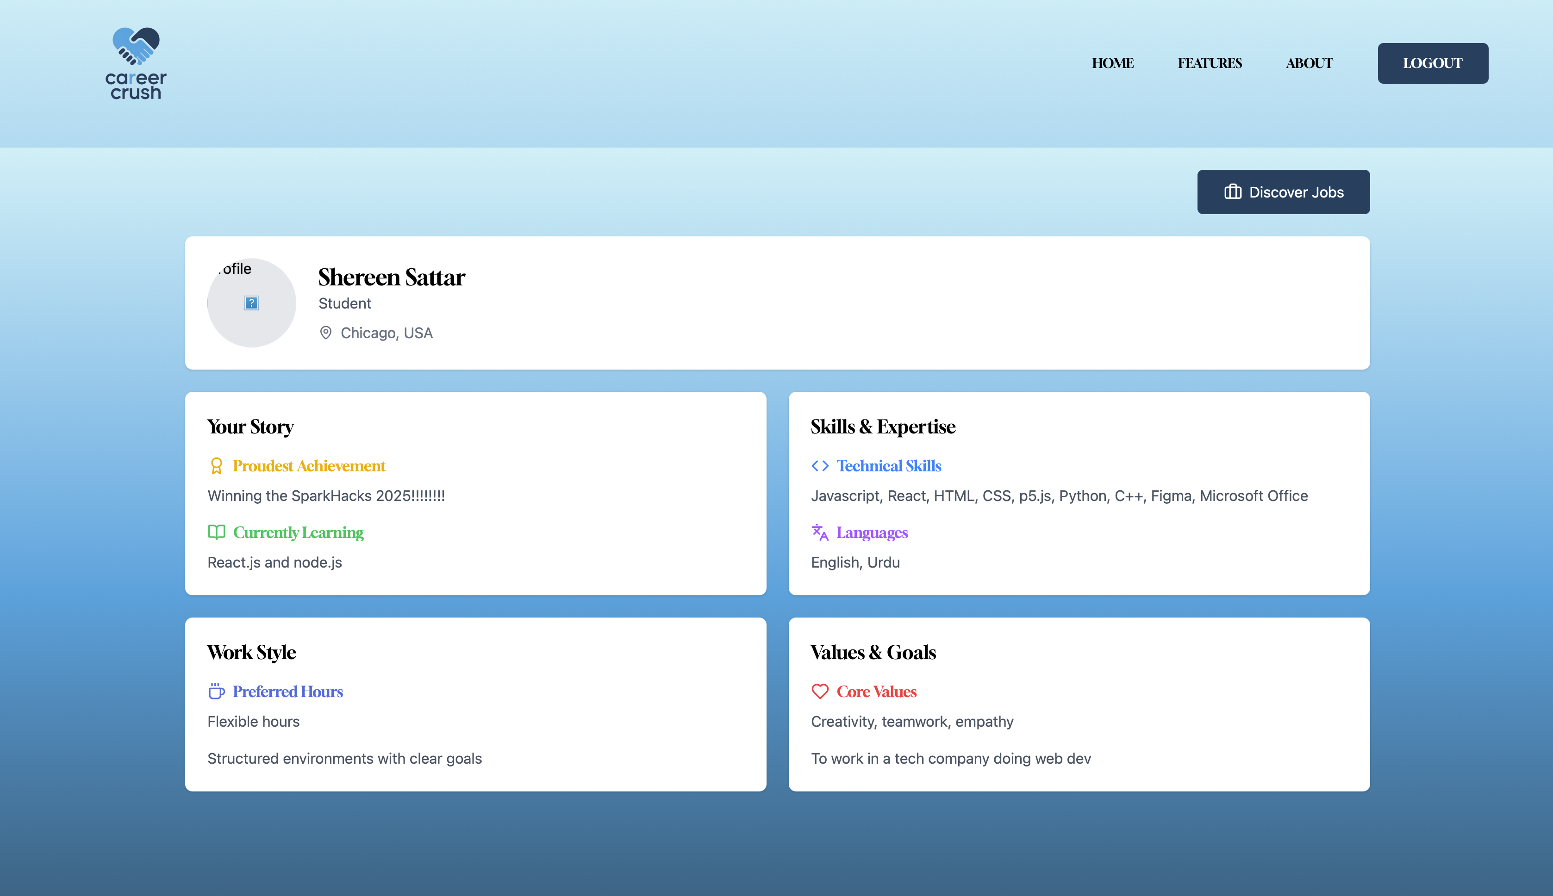Click the broken image placeholder in the avatar
The image size is (1553, 896).
252,303
